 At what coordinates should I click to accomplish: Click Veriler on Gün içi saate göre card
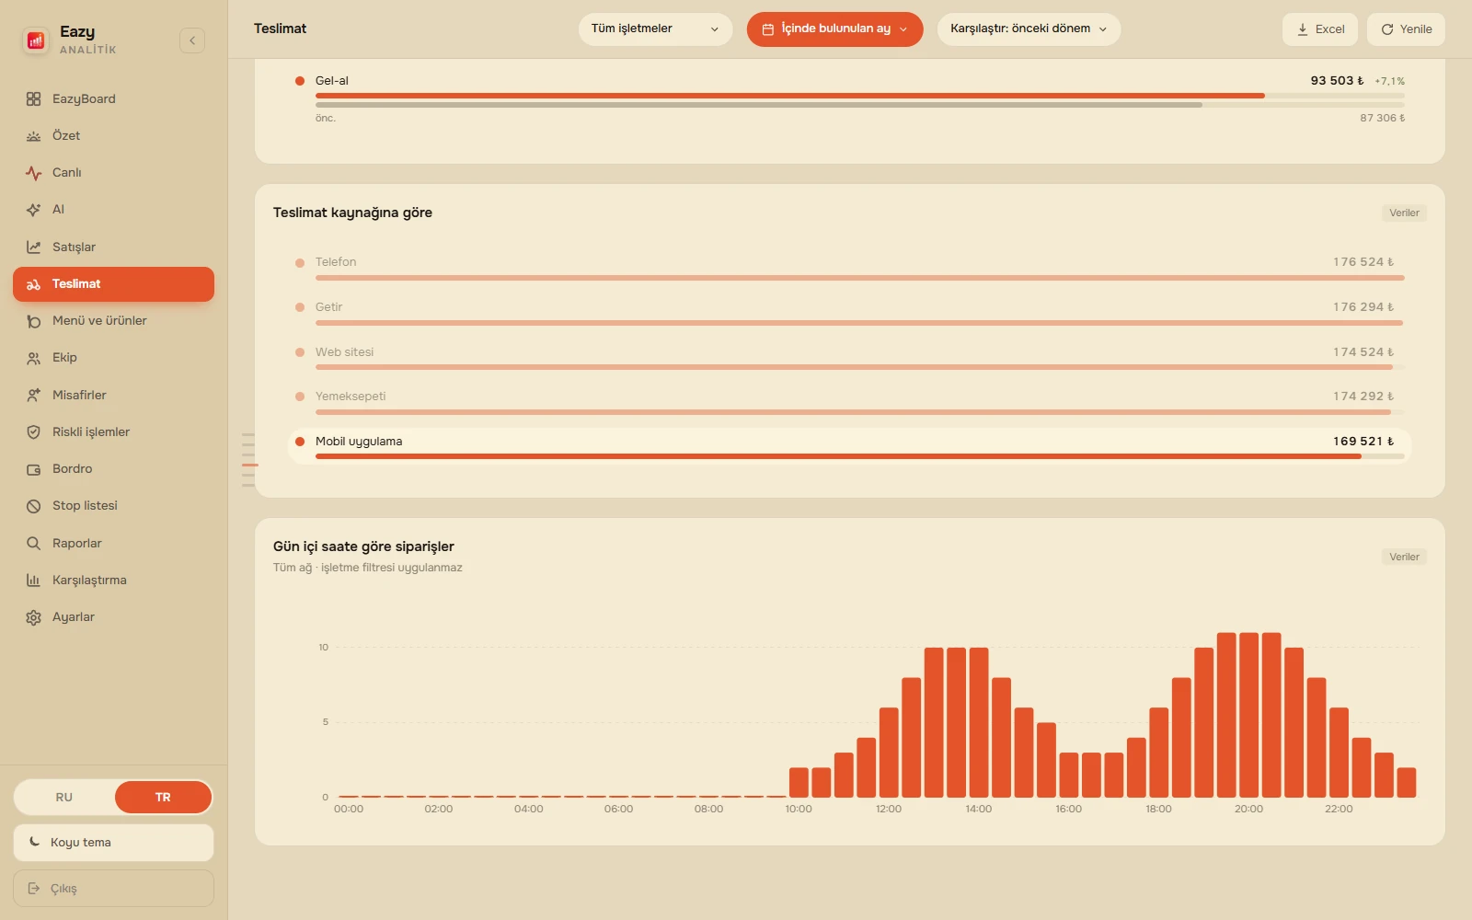pyautogui.click(x=1404, y=558)
